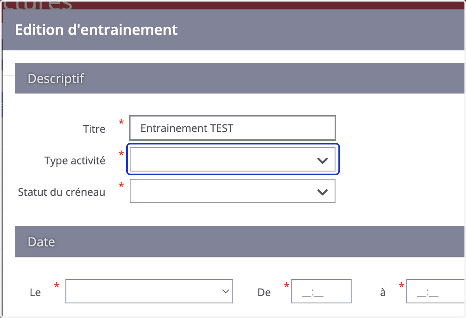Image resolution: width=466 pixels, height=318 pixels.
Task: Click the Titre input field
Action: pos(232,128)
